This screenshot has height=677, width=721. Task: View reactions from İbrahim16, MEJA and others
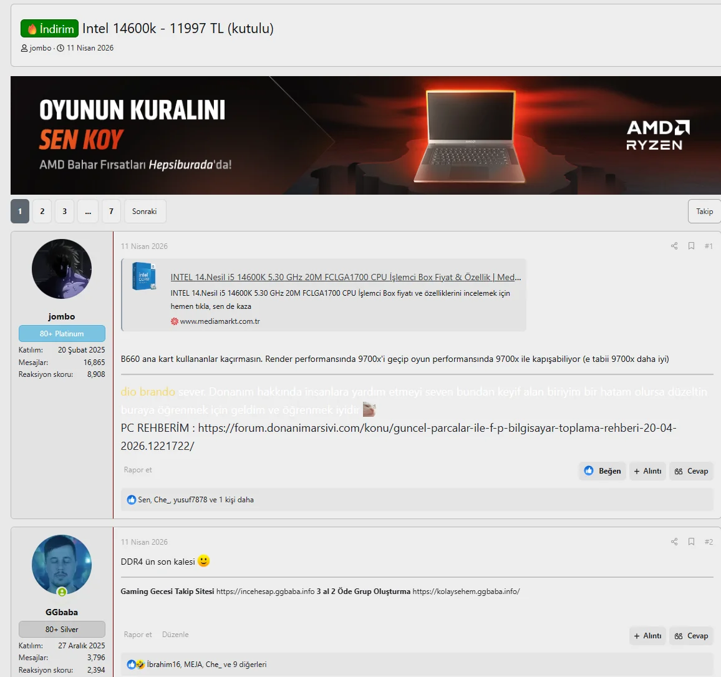tap(206, 664)
